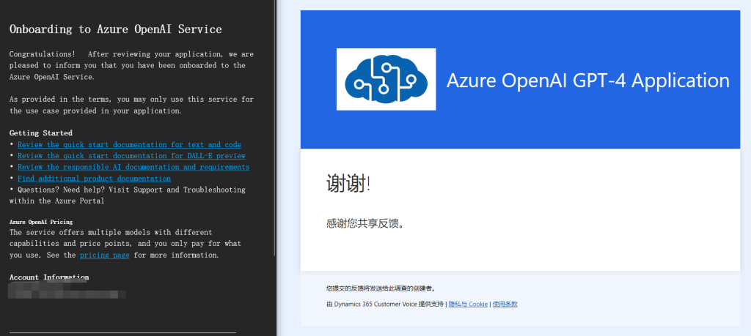Click the Account Information heading
This screenshot has width=751, height=336.
point(49,277)
